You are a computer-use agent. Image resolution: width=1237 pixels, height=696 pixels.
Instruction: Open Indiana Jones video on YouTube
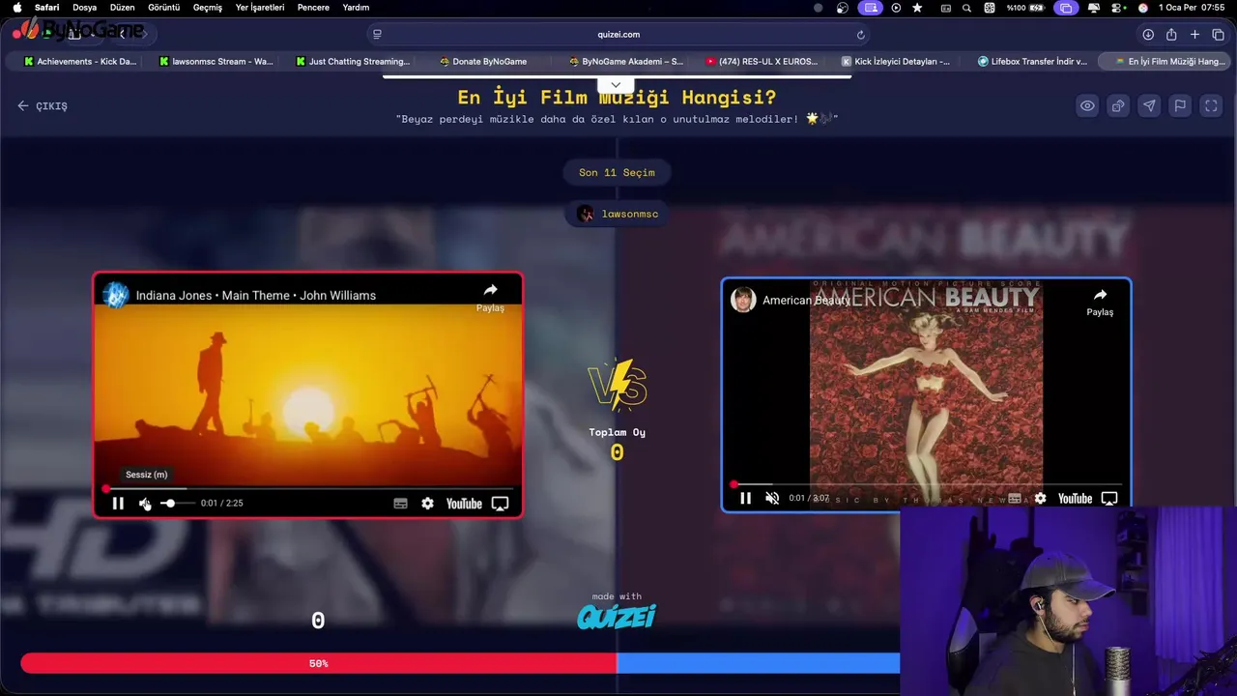[464, 504]
